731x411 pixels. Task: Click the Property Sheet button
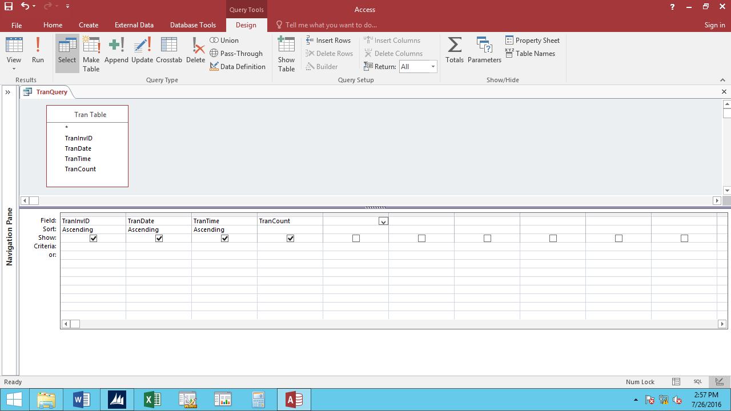532,41
